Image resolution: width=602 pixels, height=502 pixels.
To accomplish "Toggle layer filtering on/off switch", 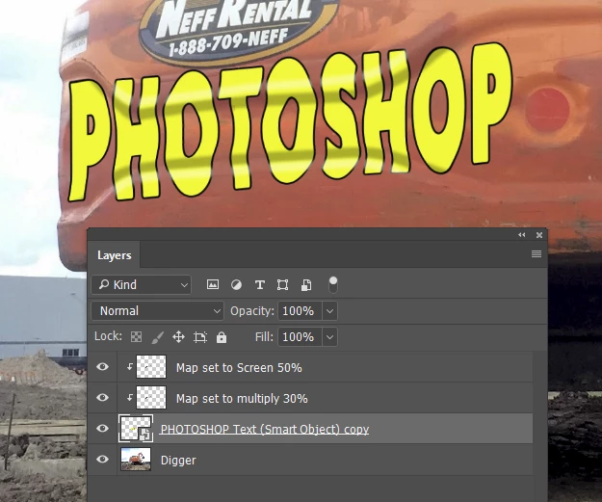I will coord(333,284).
